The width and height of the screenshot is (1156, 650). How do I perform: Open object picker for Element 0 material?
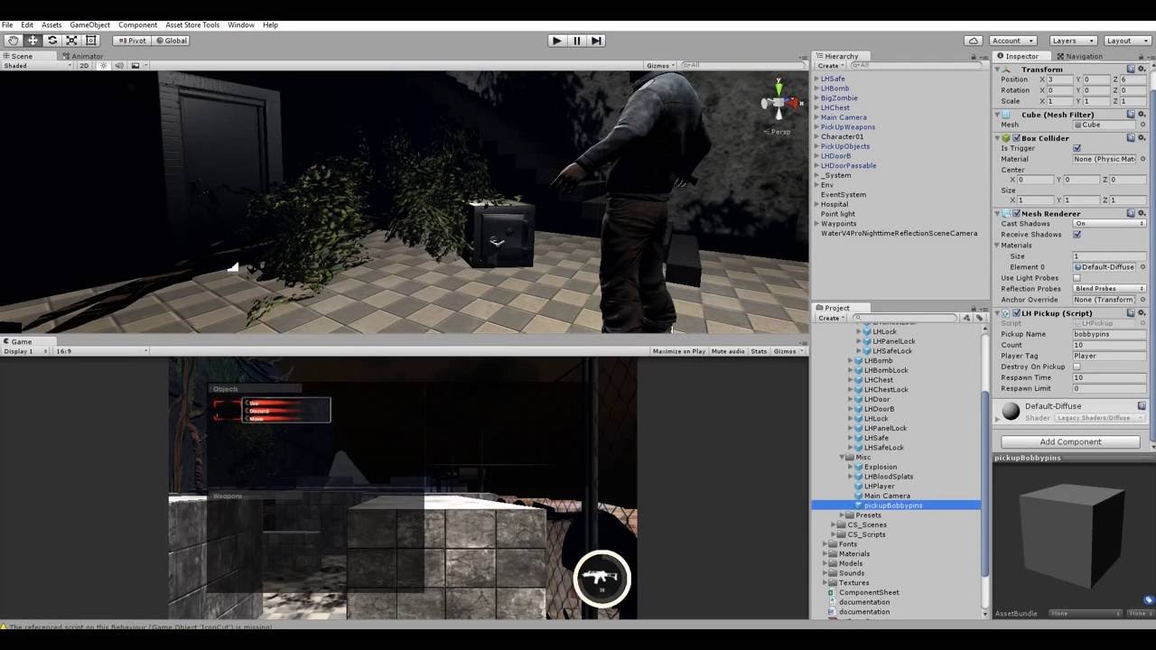(1142, 267)
